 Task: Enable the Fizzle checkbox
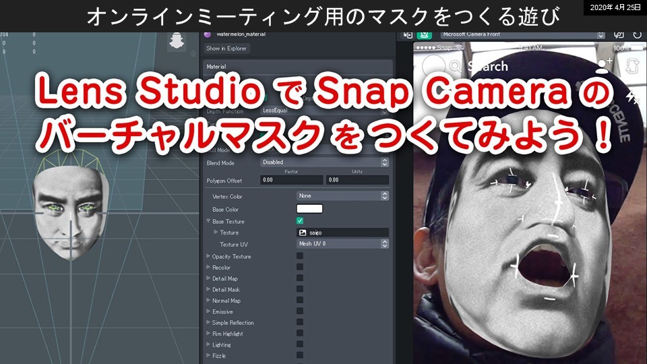point(300,355)
